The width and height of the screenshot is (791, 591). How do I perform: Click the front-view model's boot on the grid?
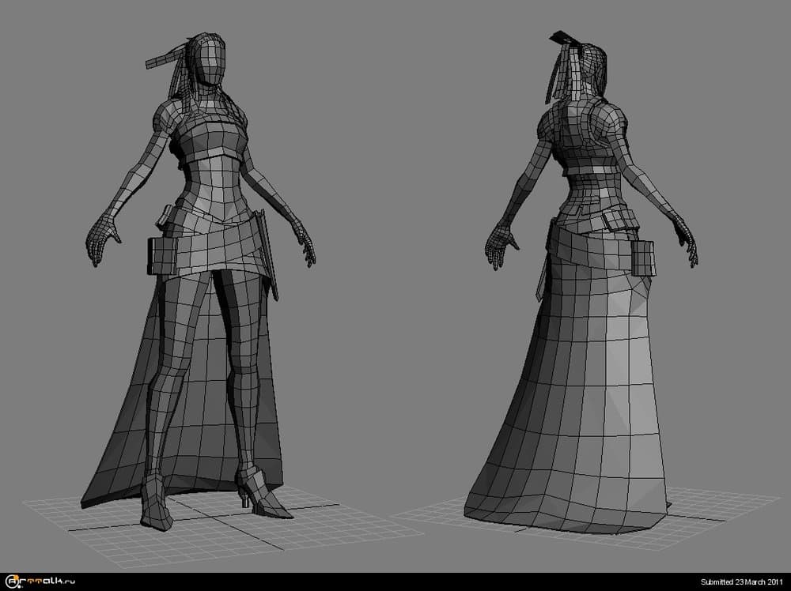tap(156, 506)
